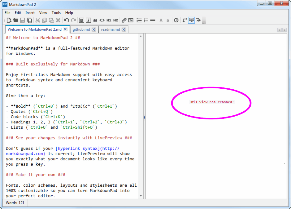Insert an ordered numbered list

point(146,20)
